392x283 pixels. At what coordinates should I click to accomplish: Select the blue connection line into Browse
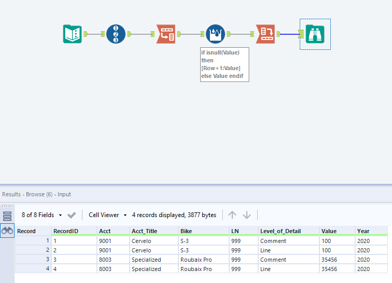(x=290, y=35)
